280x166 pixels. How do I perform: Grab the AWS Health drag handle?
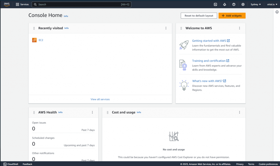point(34,112)
